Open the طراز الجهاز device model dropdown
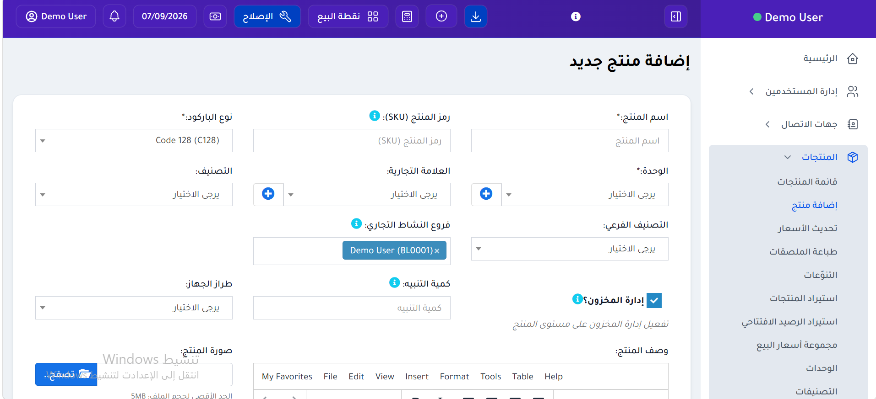This screenshot has height=399, width=876. tap(134, 308)
